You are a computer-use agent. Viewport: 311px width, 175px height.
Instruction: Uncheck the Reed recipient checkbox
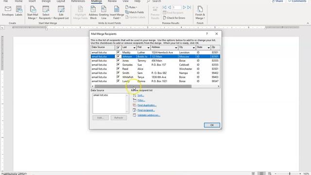click(118, 69)
